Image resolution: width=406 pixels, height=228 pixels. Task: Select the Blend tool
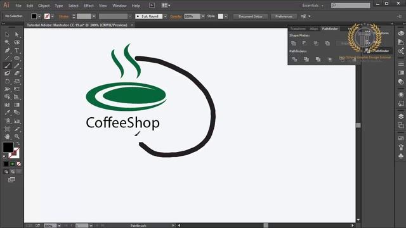pos(17,113)
